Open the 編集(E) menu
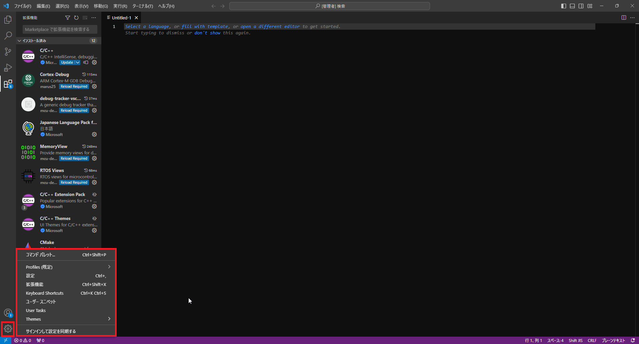 [43, 6]
